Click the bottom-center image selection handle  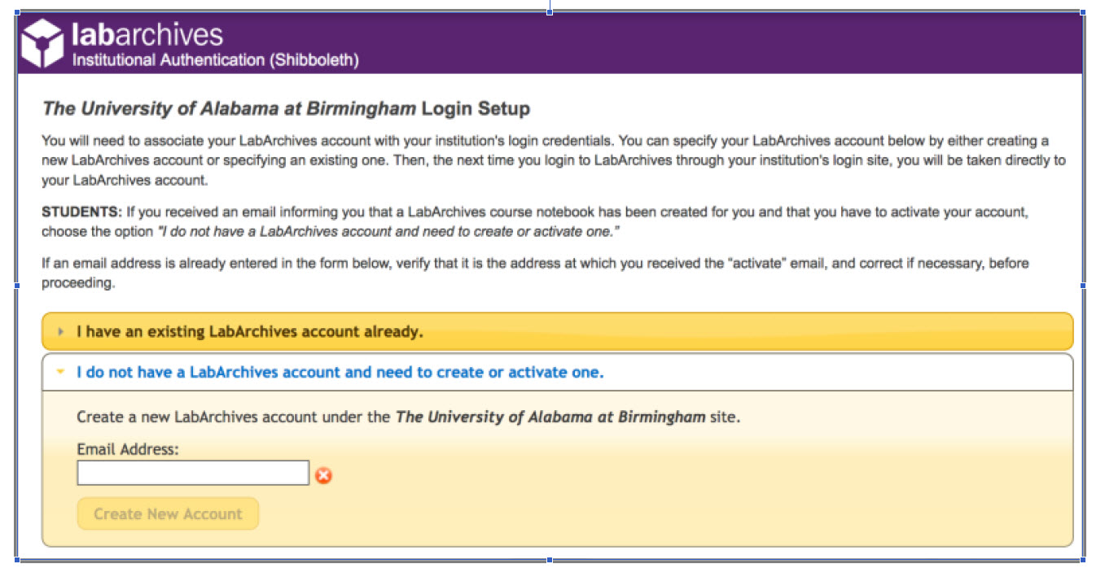coord(550,560)
